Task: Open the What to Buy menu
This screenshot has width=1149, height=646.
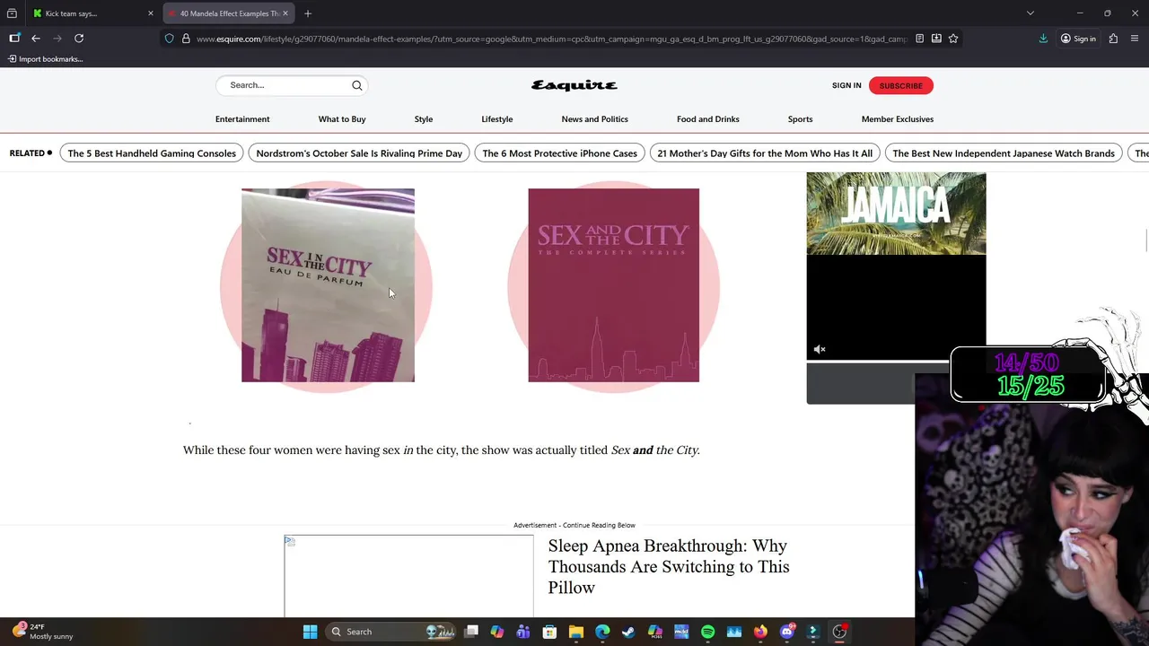Action: [x=342, y=119]
